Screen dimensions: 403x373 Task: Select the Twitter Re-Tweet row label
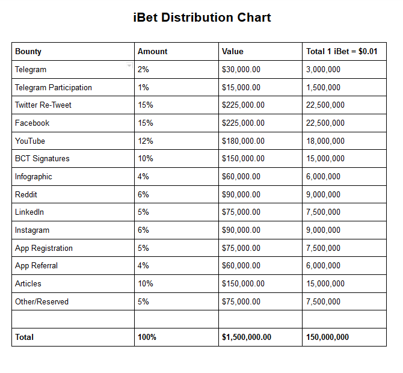point(73,105)
